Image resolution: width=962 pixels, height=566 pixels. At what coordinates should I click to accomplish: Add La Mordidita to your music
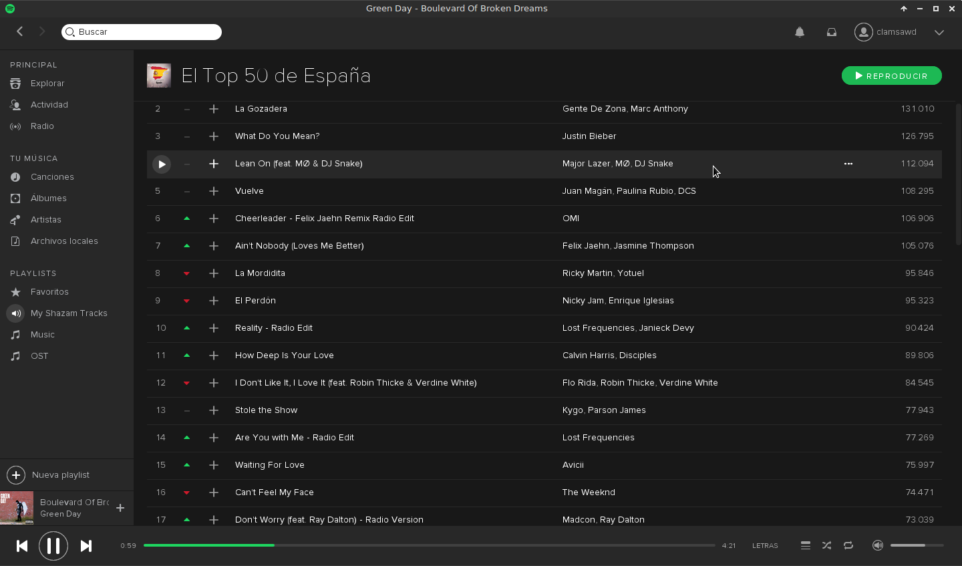[x=214, y=273]
